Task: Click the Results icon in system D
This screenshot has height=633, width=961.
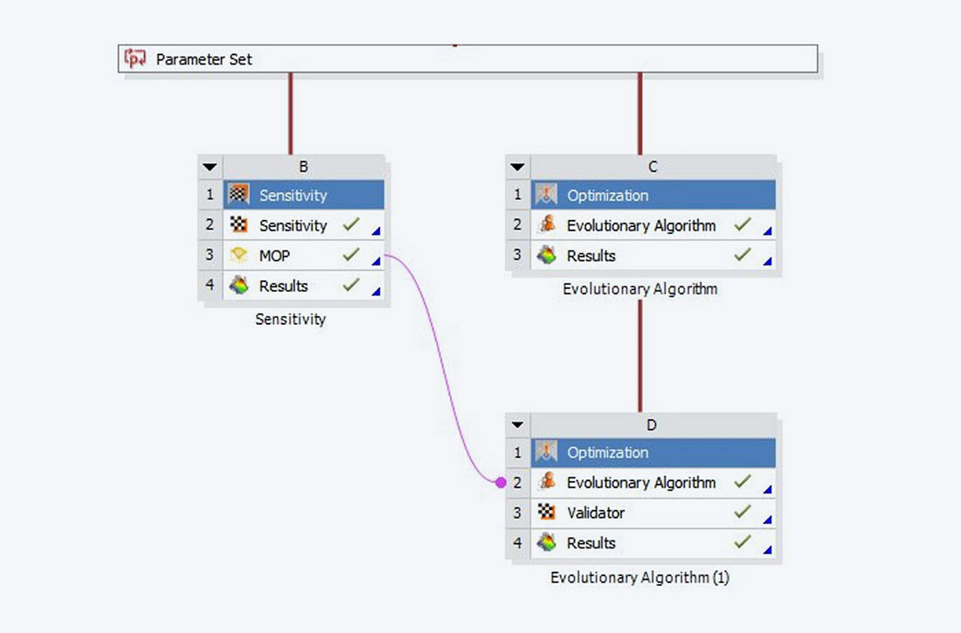Action: pyautogui.click(x=546, y=543)
